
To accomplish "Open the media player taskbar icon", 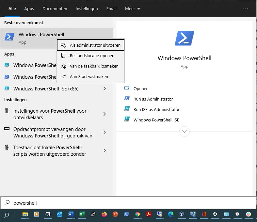I will (37, 214).
